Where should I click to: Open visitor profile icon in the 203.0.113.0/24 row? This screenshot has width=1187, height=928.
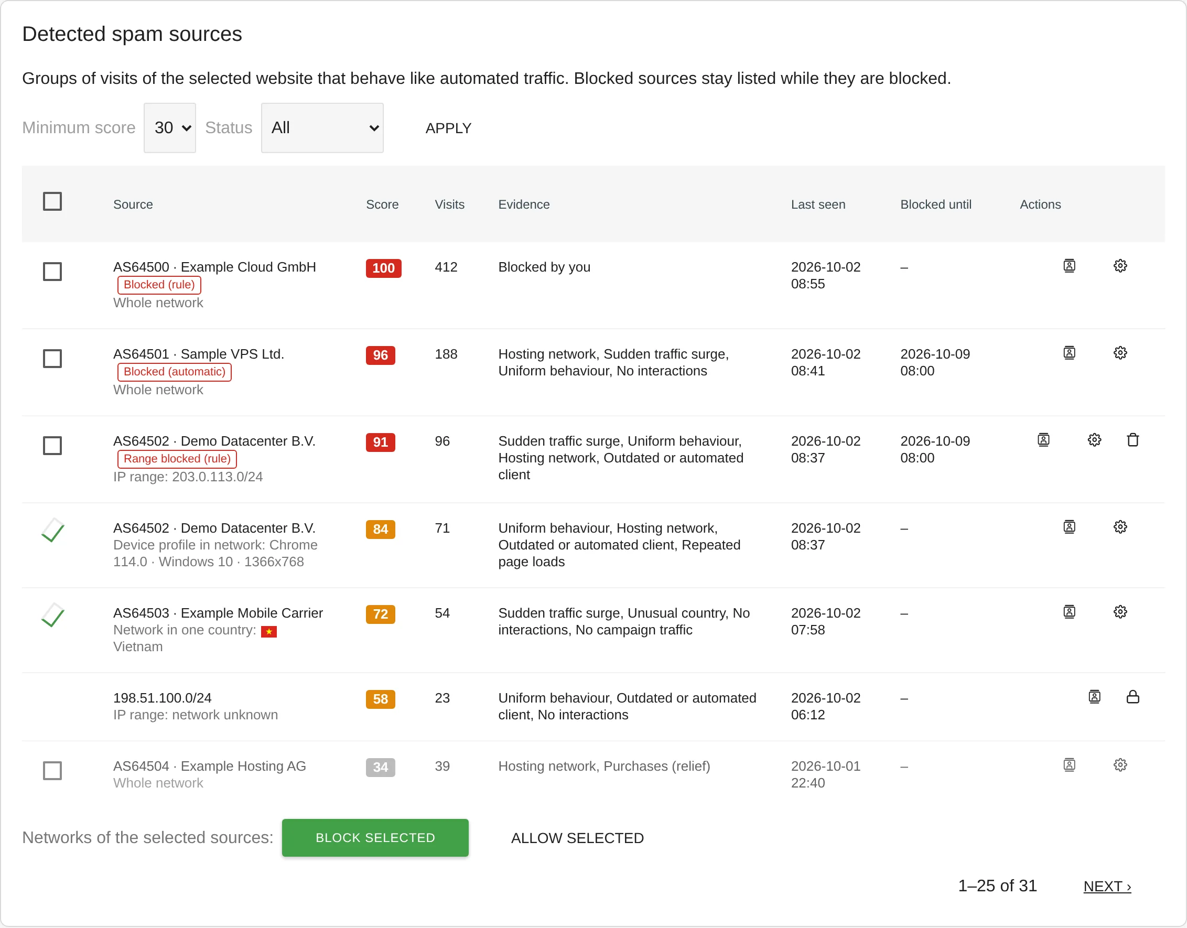(x=1043, y=440)
